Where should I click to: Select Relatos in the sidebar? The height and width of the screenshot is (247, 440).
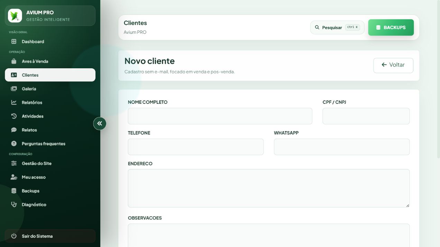pos(50,130)
